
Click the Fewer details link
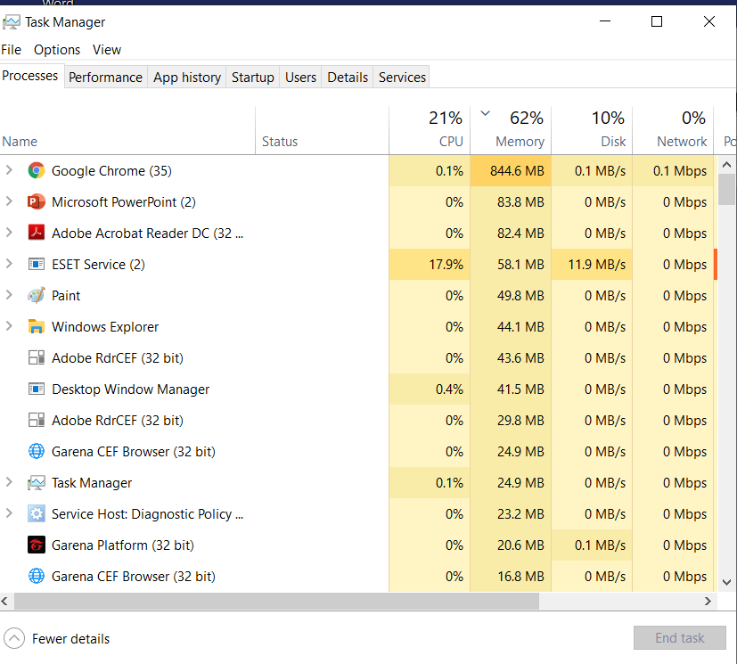70,639
